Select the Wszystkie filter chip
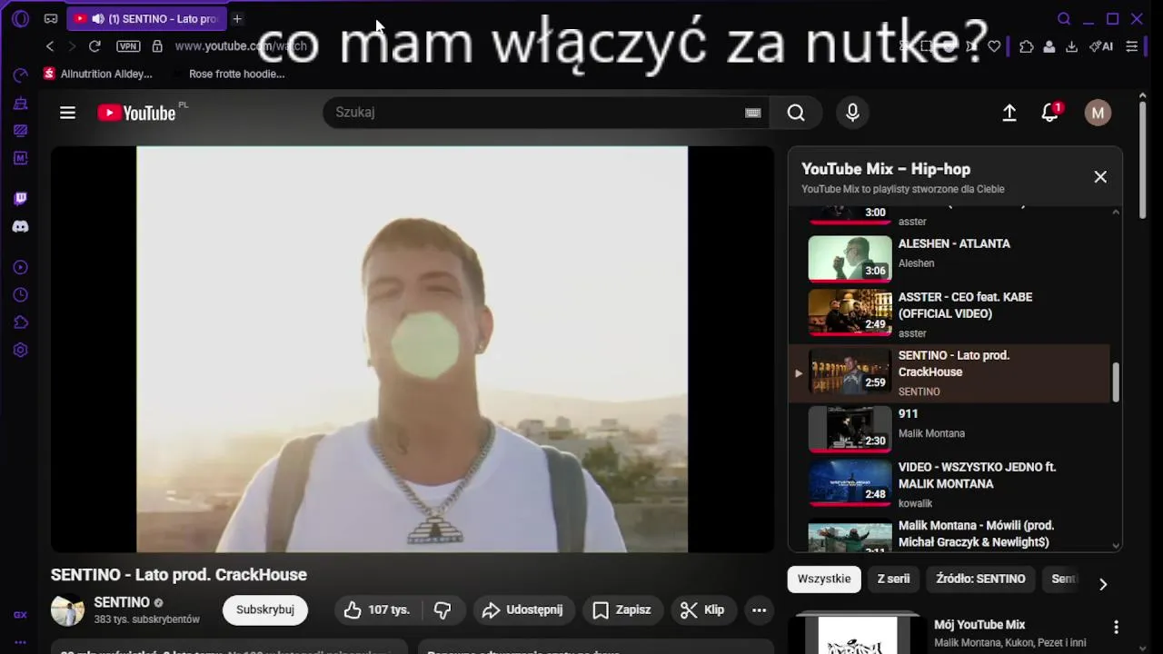Viewport: 1163px width, 654px height. click(x=824, y=579)
